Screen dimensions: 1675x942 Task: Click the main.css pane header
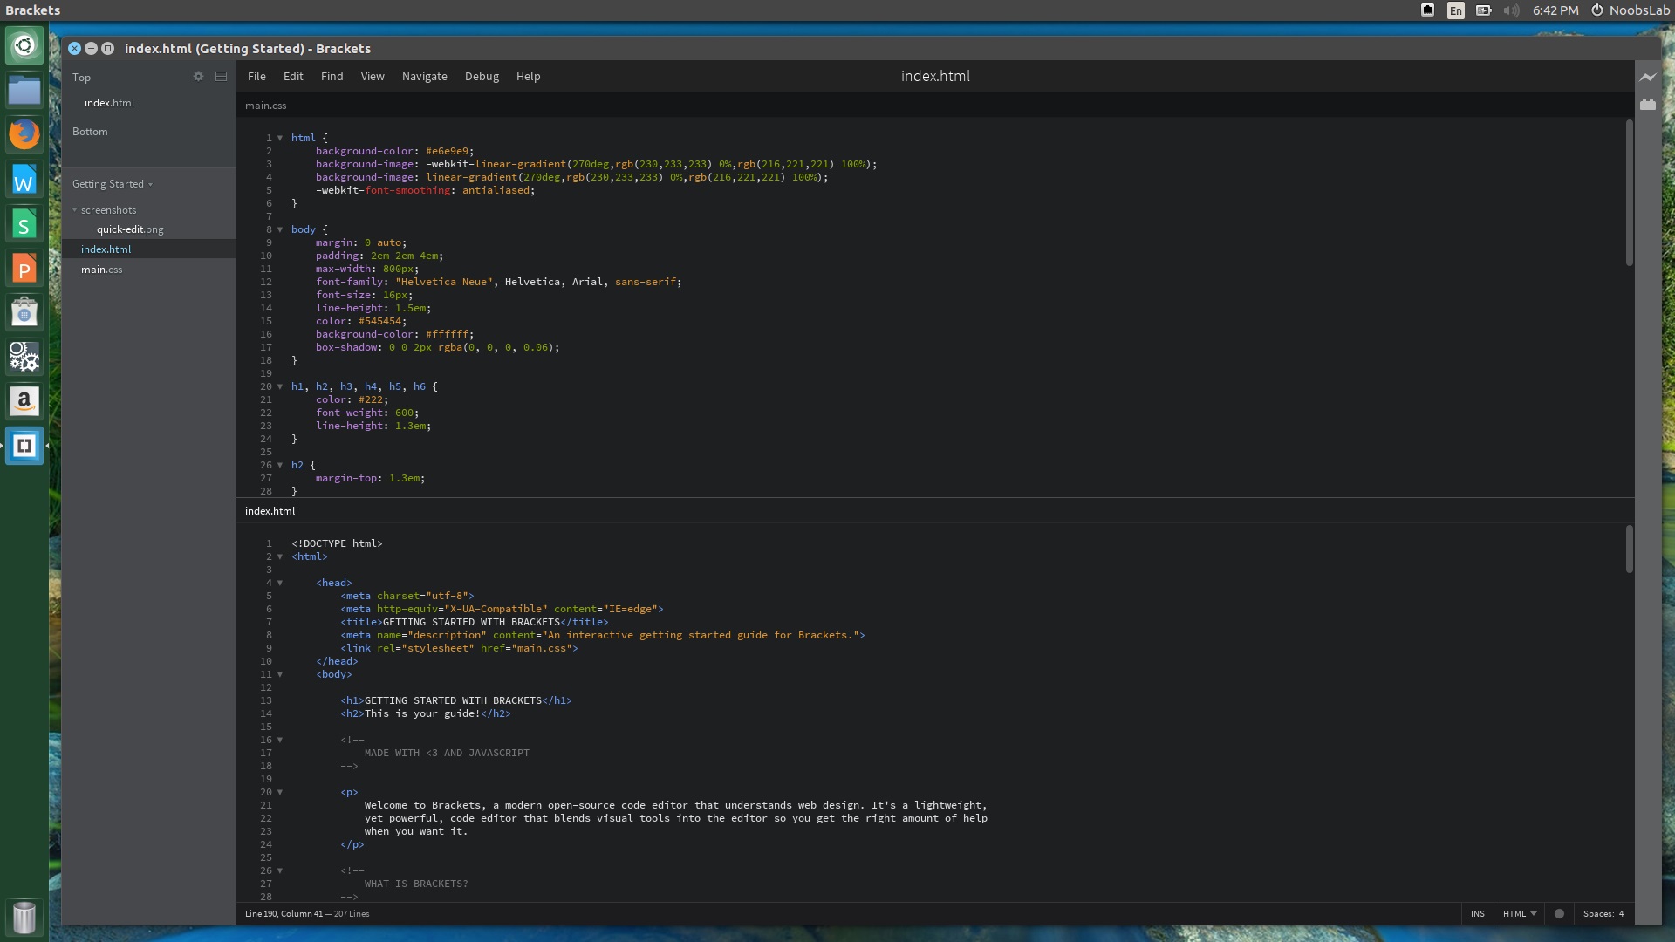click(x=265, y=106)
